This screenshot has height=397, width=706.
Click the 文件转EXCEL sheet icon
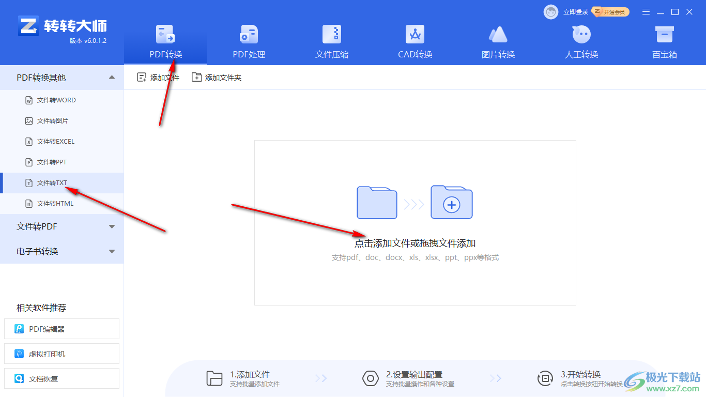point(29,142)
